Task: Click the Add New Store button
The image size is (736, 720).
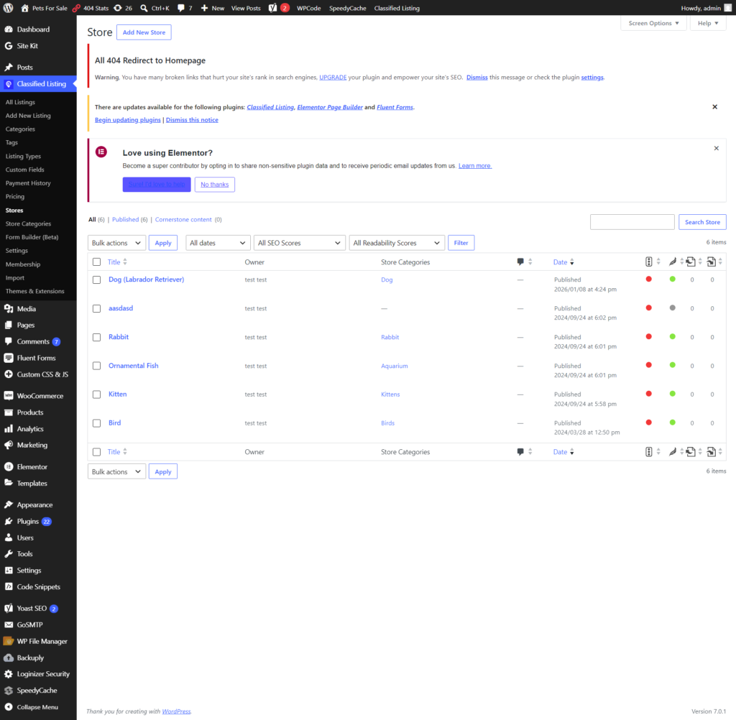Action: [144, 32]
